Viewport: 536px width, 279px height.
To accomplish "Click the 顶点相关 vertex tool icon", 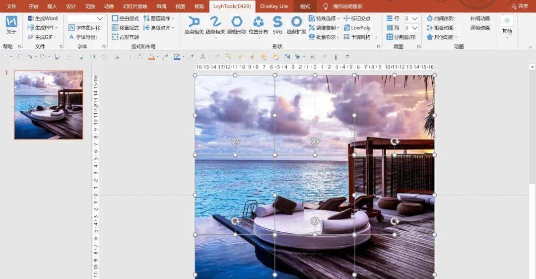I will tap(194, 22).
